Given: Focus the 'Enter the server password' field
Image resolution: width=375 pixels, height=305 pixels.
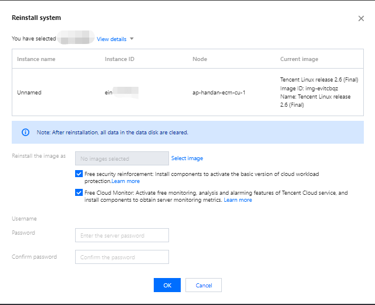Looking at the screenshot, I should pyautogui.click(x=121, y=235).
